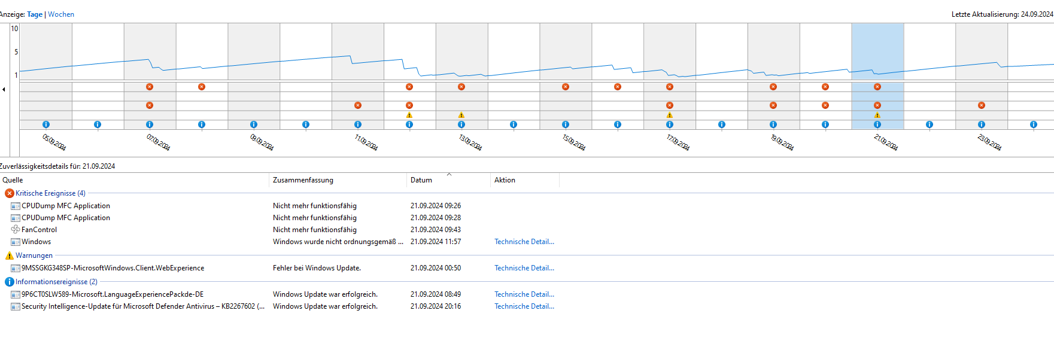Switch the view to Tage

coord(35,14)
